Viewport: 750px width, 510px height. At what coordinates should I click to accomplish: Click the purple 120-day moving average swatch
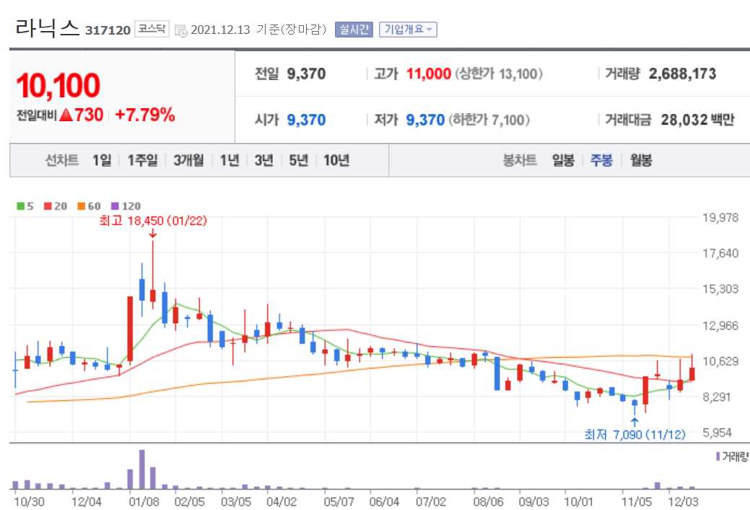tap(115, 206)
